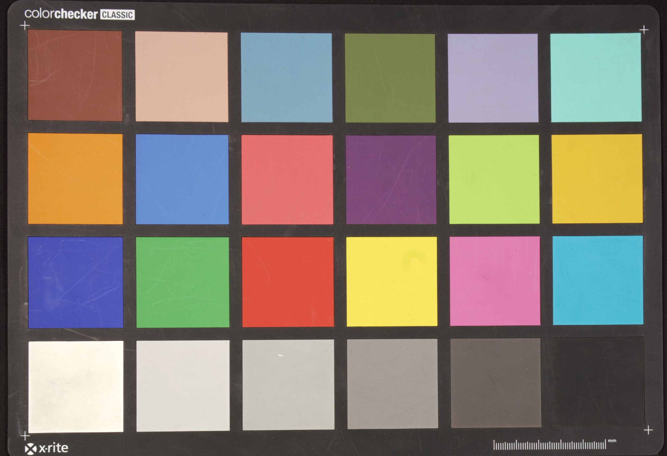Pick the blue sky color patch
Viewport: 667px width, 456px height.
click(286, 78)
